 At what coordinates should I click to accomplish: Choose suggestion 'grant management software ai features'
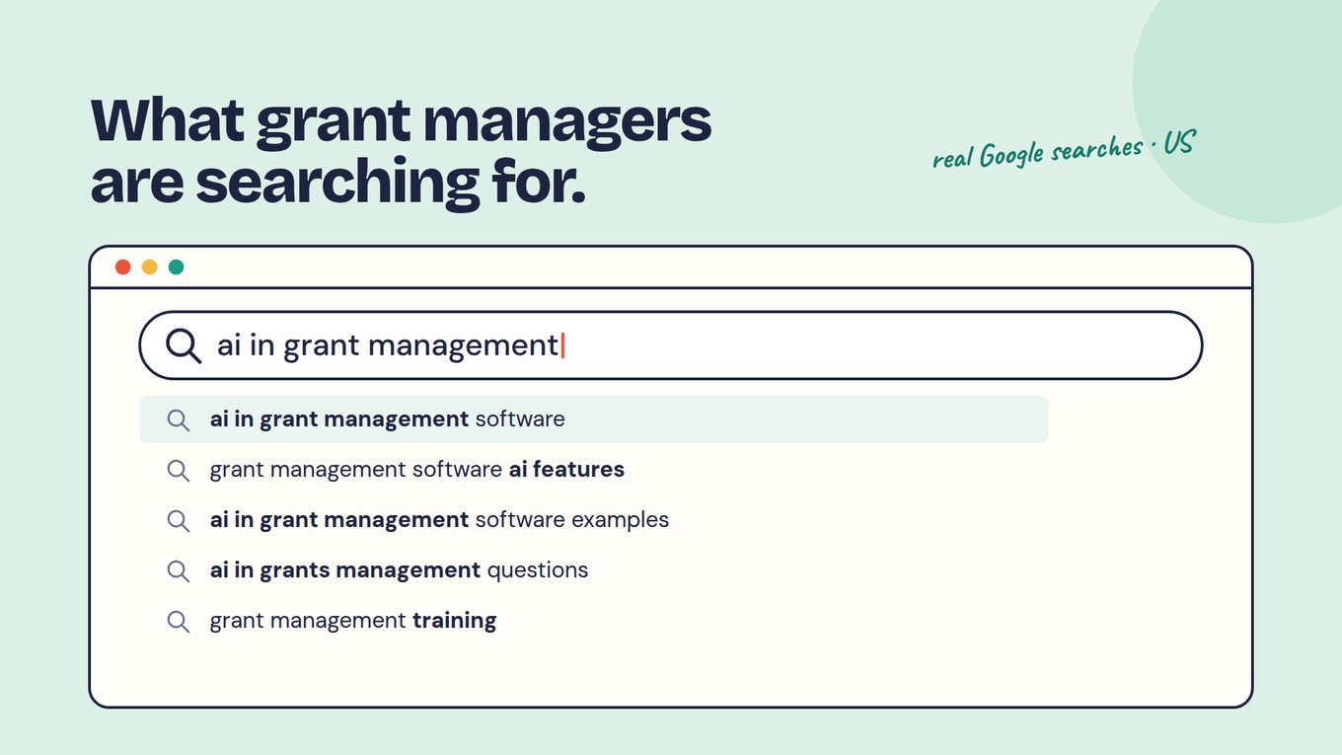pyautogui.click(x=416, y=470)
